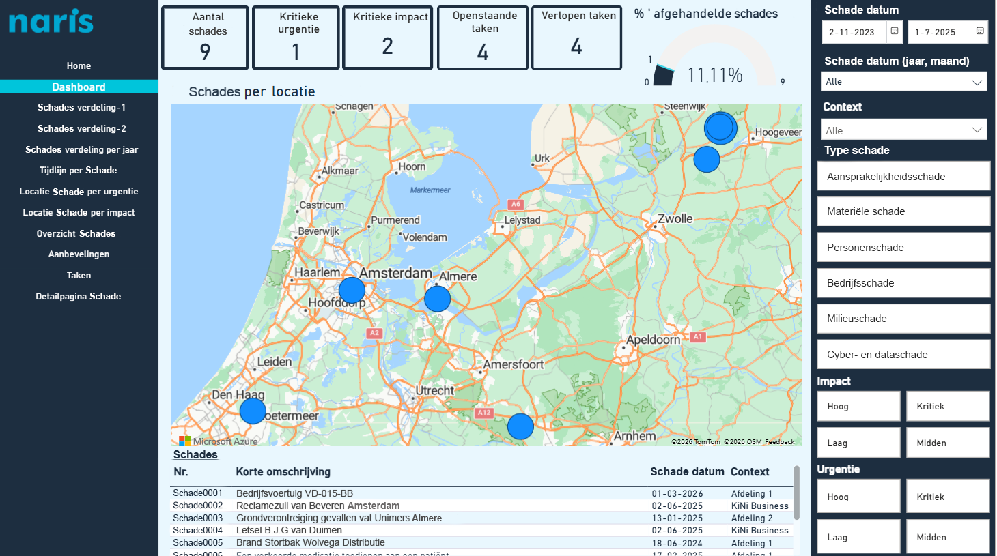The height and width of the screenshot is (556, 997).
Task: Go to the Aanbevelingen page
Action: click(x=79, y=254)
